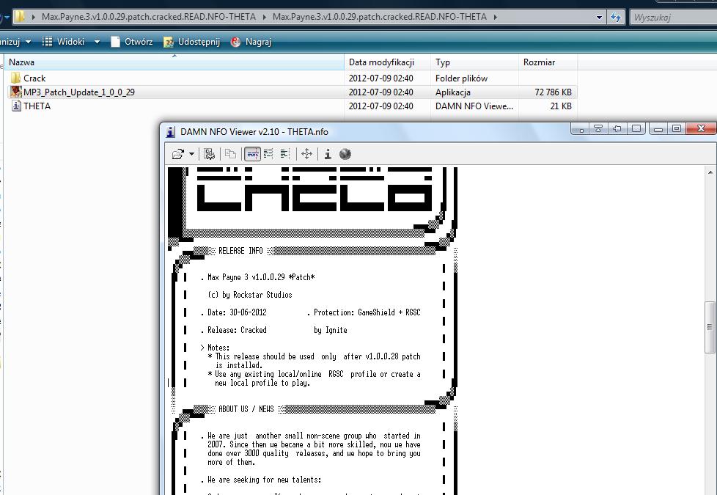Maximize the DAMN NFO Viewer window
Viewport: 717px width, 495px height.
click(677, 129)
